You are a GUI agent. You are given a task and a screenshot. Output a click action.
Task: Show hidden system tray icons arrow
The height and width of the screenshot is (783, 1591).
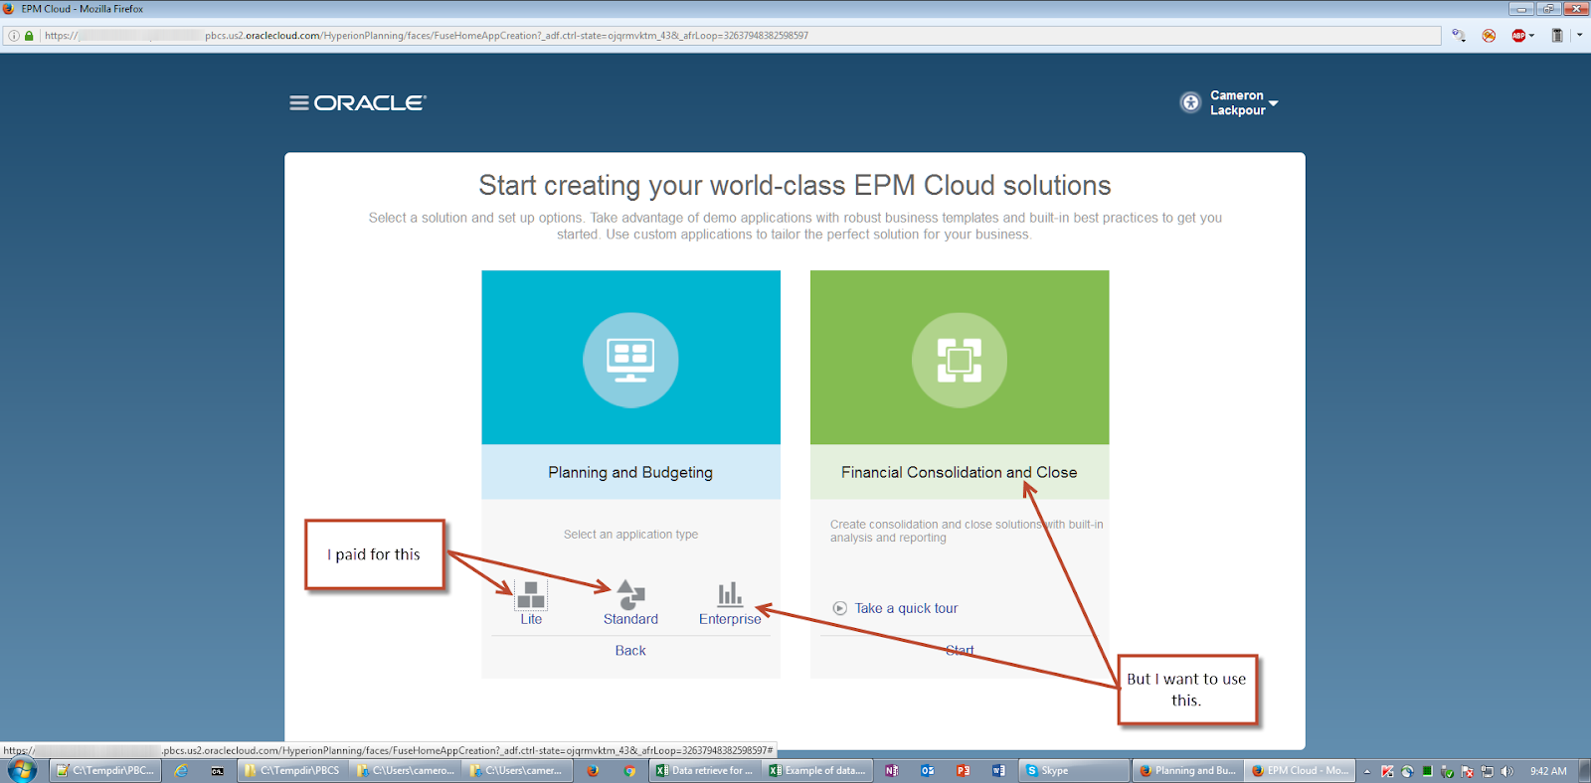coord(1367,771)
